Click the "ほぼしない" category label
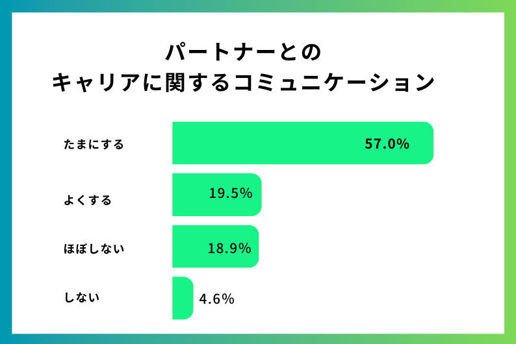 click(x=94, y=249)
